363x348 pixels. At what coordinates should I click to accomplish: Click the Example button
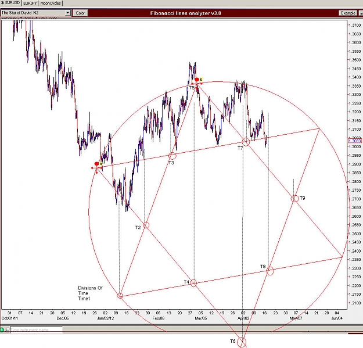pyautogui.click(x=348, y=13)
